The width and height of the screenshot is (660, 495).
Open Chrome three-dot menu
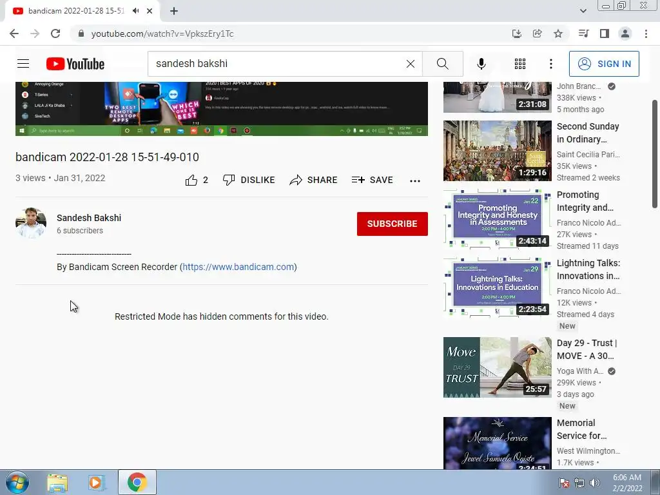click(x=646, y=34)
